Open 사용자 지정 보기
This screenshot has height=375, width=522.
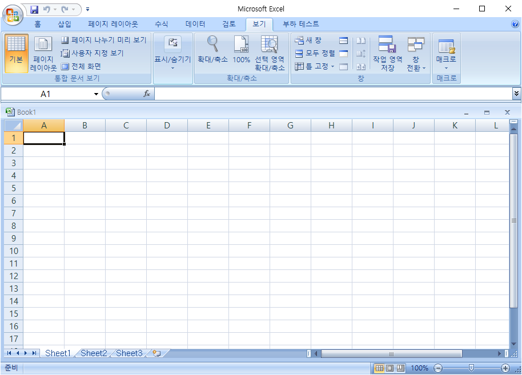point(92,53)
